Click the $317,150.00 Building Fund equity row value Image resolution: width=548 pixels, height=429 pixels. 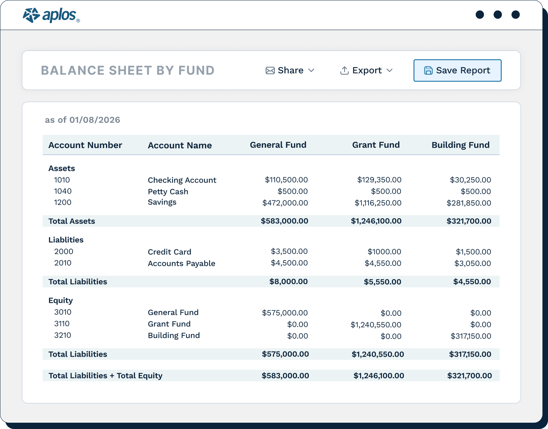pos(471,336)
